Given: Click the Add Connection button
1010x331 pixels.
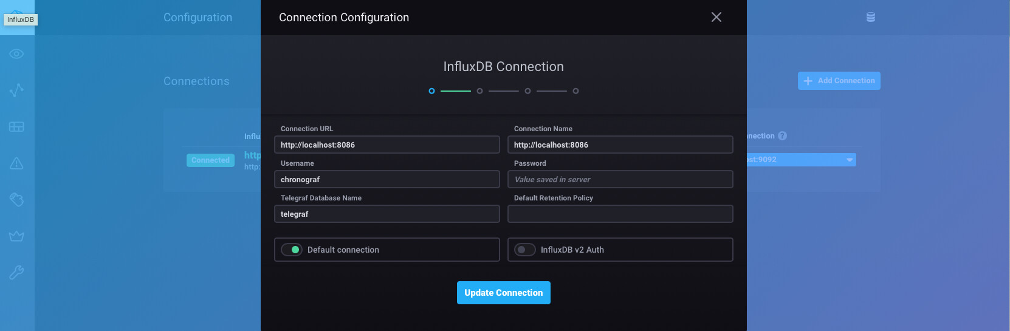Looking at the screenshot, I should coord(839,81).
